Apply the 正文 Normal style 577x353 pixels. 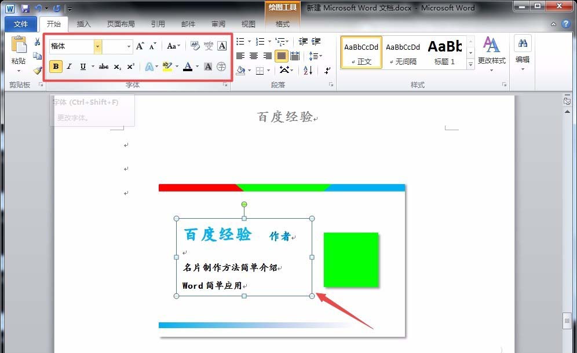[361, 52]
